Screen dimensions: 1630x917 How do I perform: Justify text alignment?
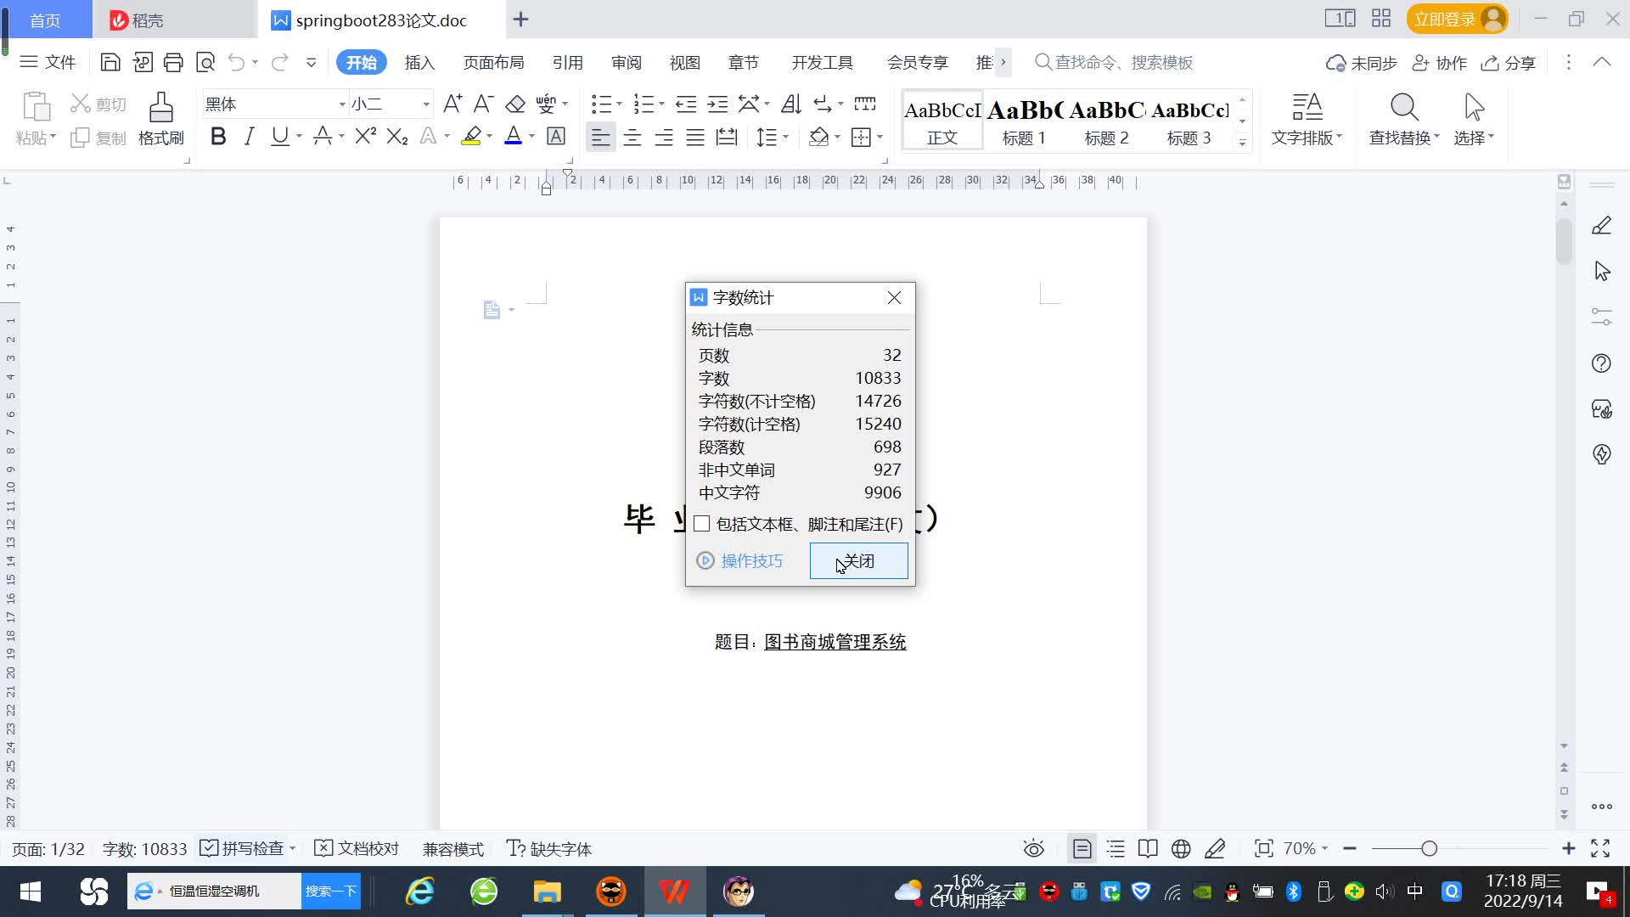695,137
